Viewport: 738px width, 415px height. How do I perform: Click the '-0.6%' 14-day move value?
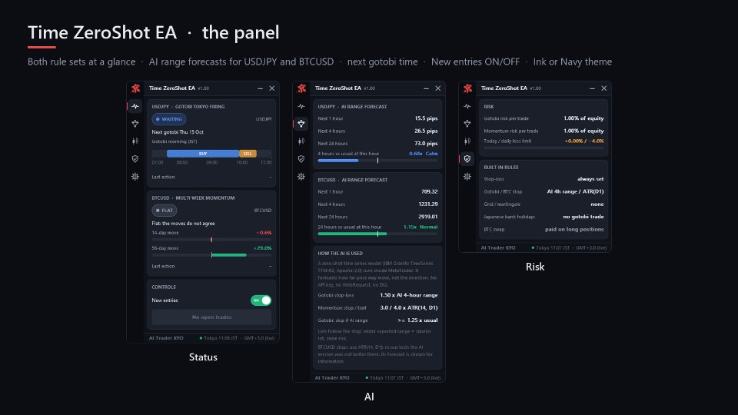click(264, 232)
